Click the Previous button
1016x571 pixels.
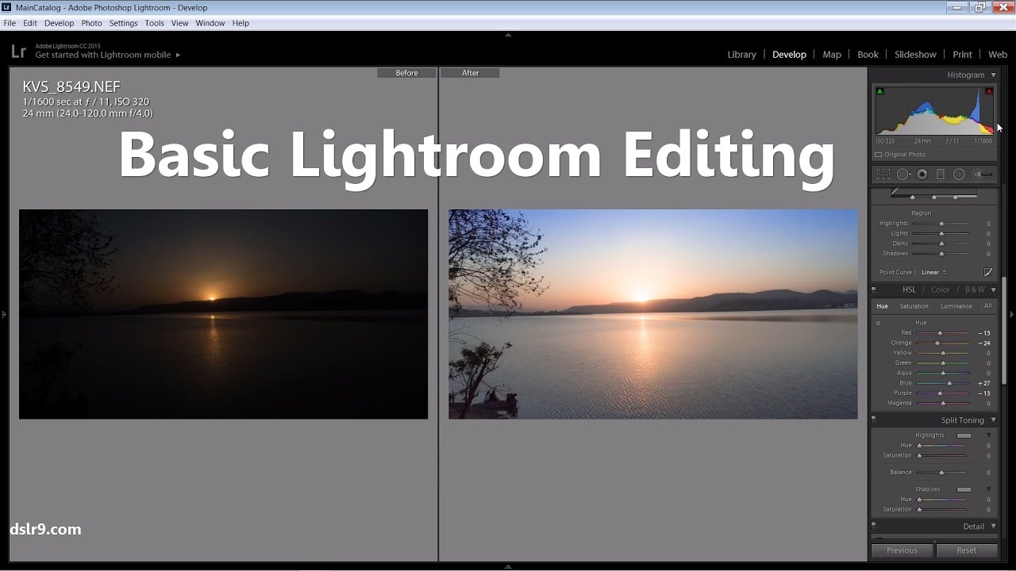pos(902,550)
